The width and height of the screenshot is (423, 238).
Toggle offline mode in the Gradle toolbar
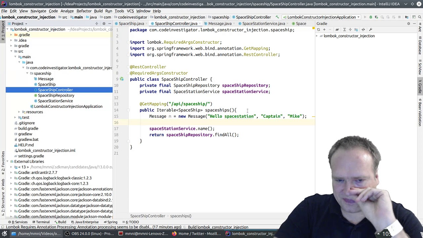point(363,30)
